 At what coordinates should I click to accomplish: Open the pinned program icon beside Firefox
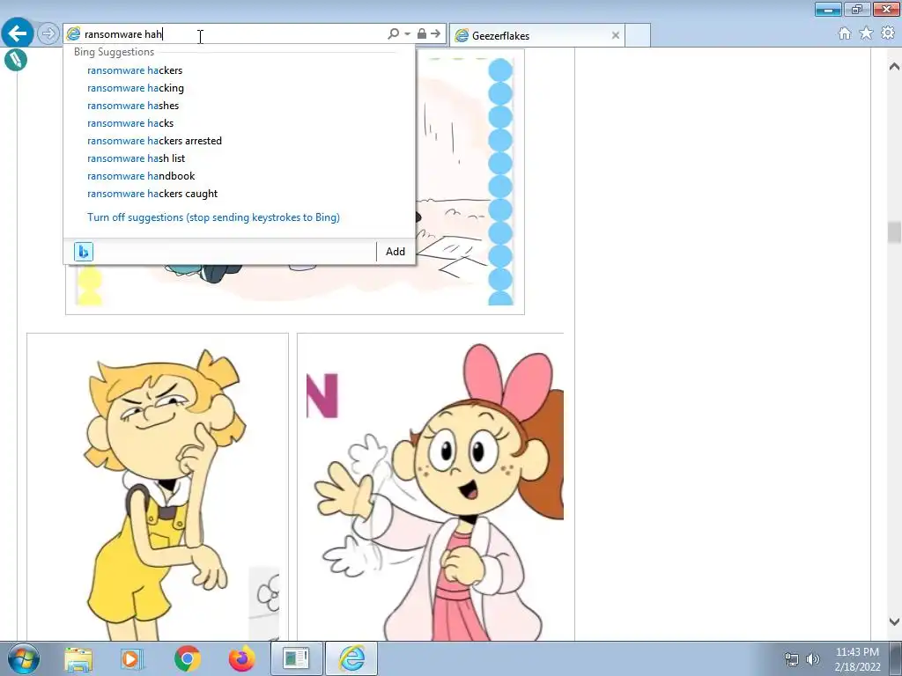(296, 658)
